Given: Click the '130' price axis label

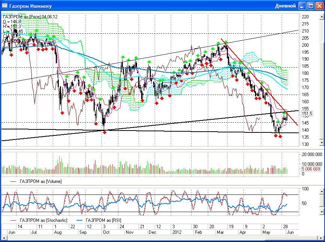Looking at the screenshot, I should pyautogui.click(x=305, y=144).
